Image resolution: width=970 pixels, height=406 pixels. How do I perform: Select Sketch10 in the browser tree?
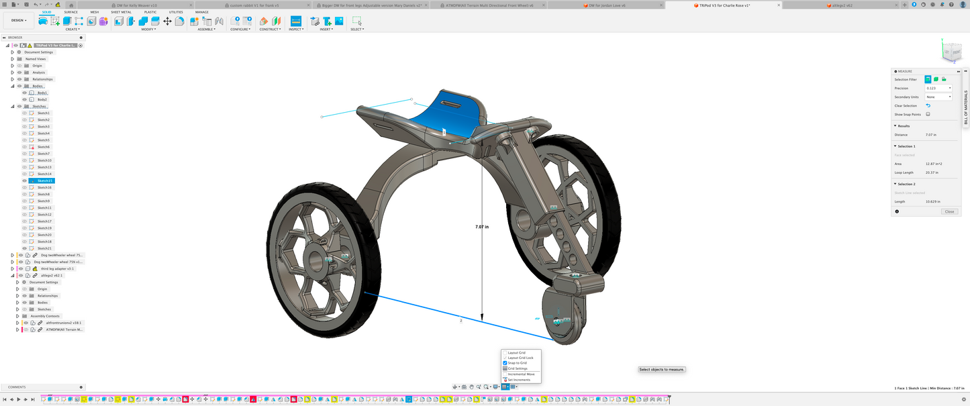[44, 160]
